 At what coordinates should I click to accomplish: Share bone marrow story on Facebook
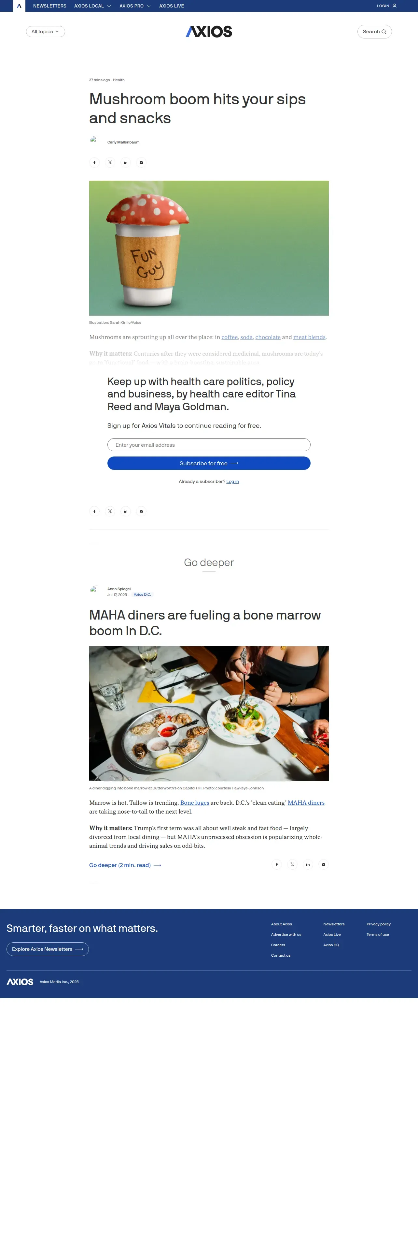277,864
